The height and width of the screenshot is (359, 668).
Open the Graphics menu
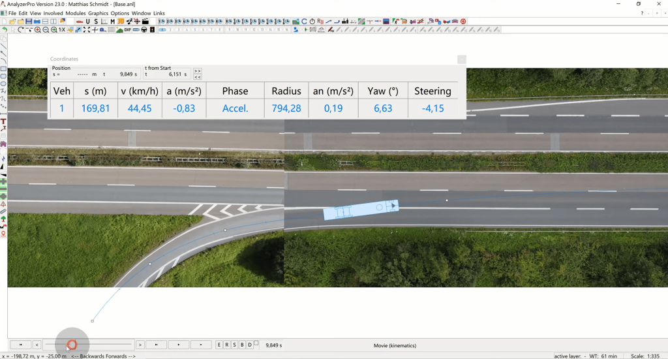(x=98, y=13)
